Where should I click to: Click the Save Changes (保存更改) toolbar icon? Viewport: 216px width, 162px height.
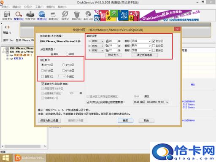click(x=7, y=14)
